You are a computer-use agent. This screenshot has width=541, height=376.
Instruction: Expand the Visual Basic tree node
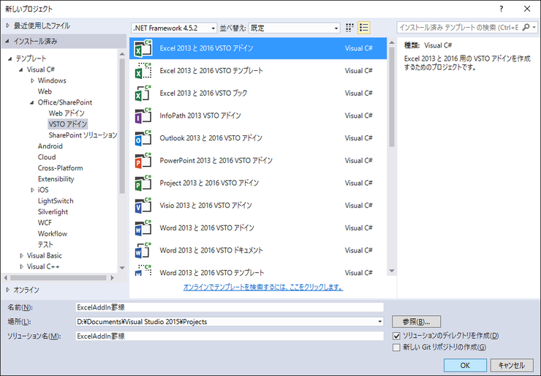click(21, 256)
